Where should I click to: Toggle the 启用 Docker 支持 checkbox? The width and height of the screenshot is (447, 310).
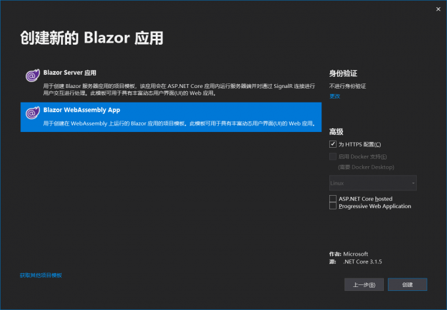click(333, 156)
